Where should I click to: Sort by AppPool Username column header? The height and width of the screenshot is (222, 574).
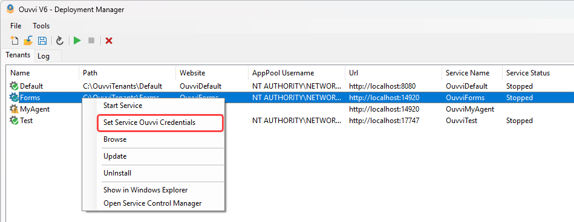coord(296,73)
